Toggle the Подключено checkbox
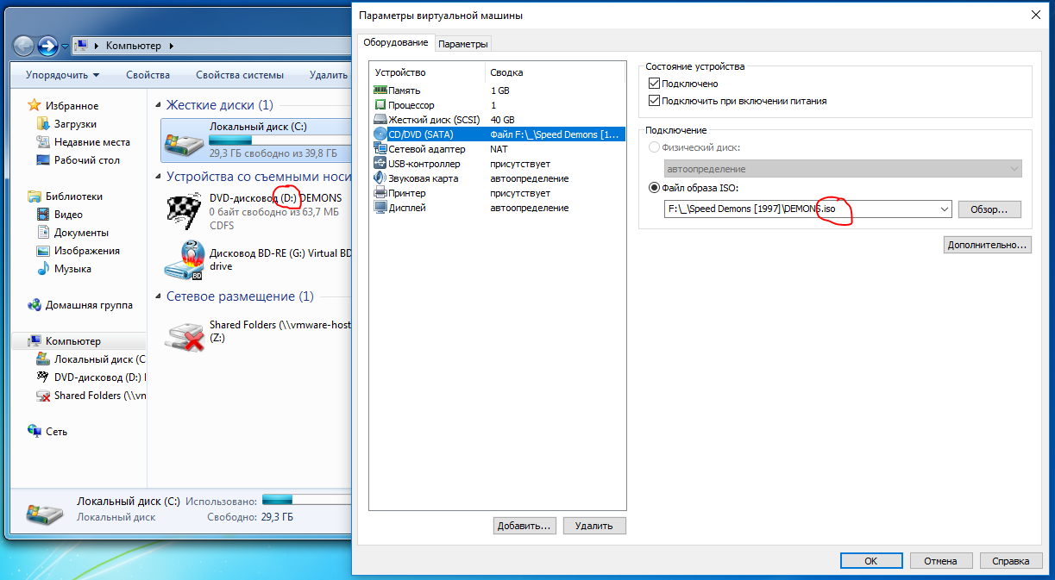1055x580 pixels. point(653,84)
